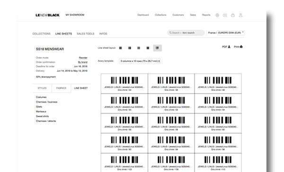Select the LINE SHEET tab in sidebar
The height and width of the screenshot is (172, 284).
point(81,88)
